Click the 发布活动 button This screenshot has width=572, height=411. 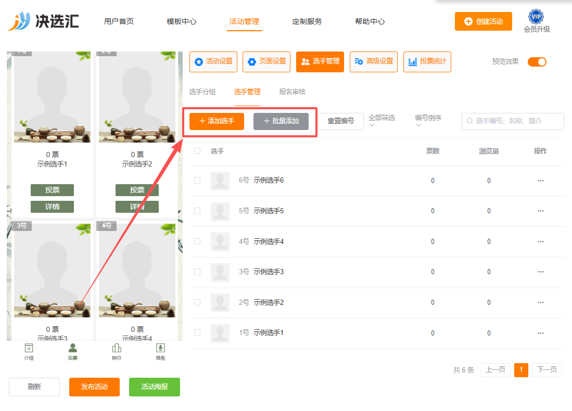click(95, 387)
